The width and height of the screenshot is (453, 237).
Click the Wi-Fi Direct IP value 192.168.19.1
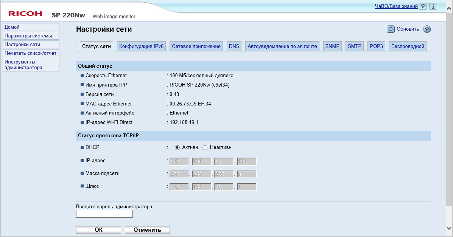point(184,122)
